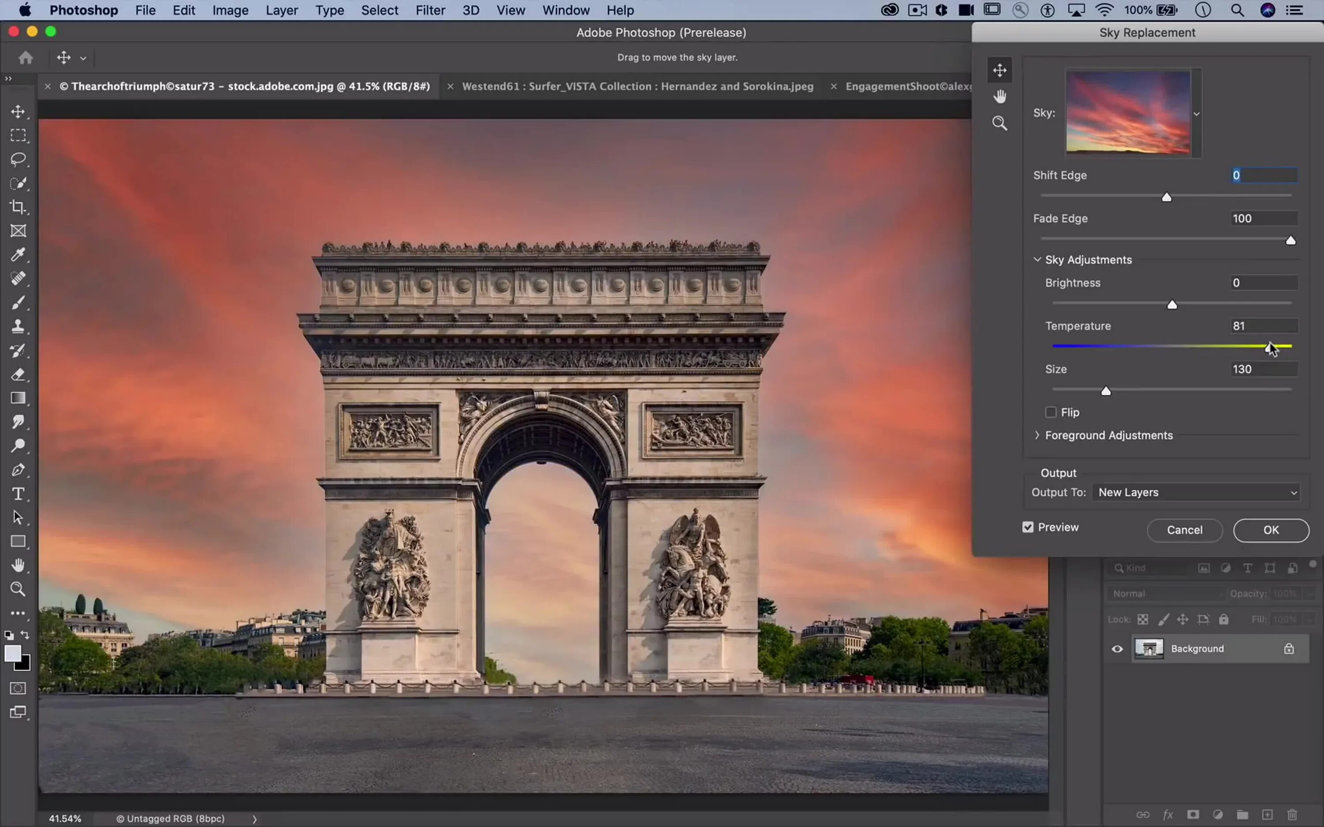Click the OK button
Viewport: 1324px width, 827px height.
point(1271,530)
